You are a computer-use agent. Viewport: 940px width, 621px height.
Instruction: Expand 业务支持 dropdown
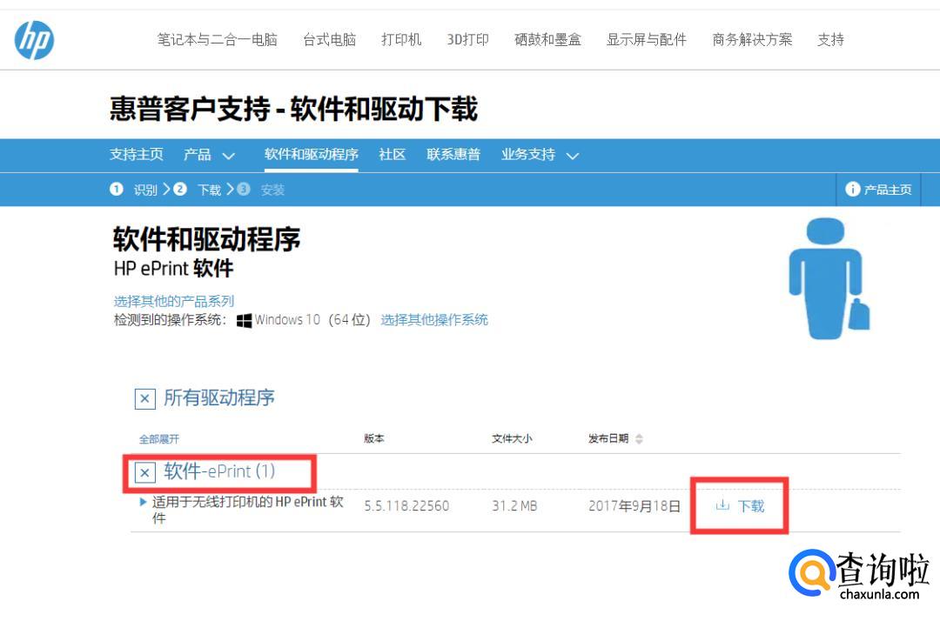coord(540,155)
